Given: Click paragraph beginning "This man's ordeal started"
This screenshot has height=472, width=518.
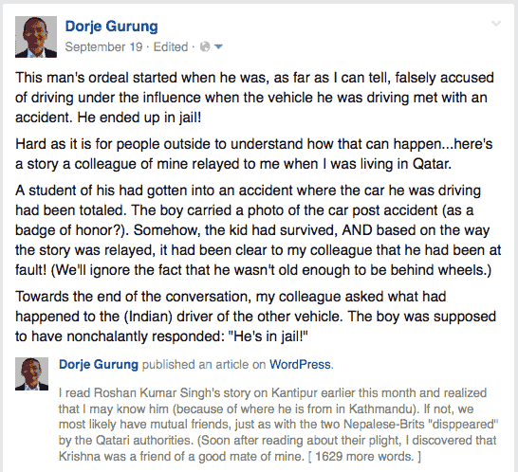Looking at the screenshot, I should (x=254, y=98).
